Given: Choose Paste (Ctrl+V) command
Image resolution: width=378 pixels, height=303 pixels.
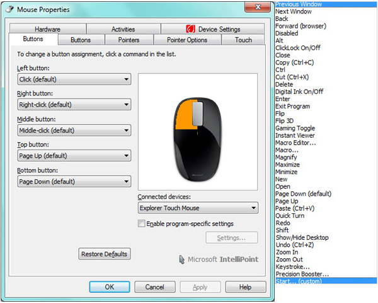Looking at the screenshot, I should coord(326,208).
